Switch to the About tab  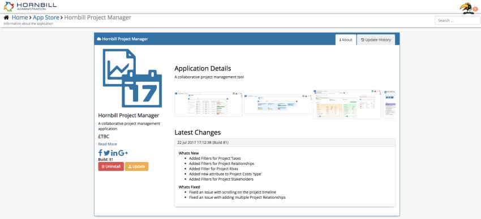[x=346, y=40]
